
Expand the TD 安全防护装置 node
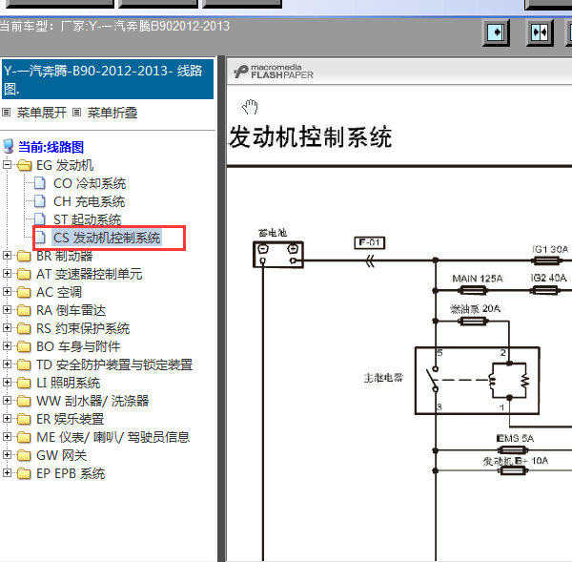click(x=7, y=364)
